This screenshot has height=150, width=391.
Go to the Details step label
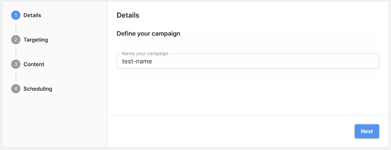tap(32, 15)
